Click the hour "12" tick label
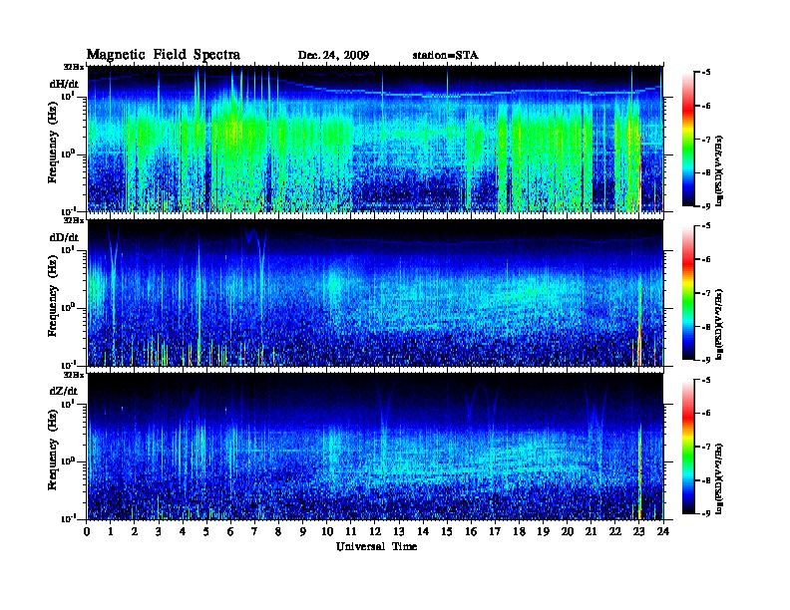The image size is (790, 610). pos(375,532)
